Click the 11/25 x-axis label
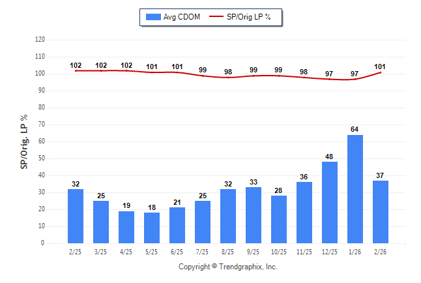The width and height of the screenshot is (421, 283). 304,251
